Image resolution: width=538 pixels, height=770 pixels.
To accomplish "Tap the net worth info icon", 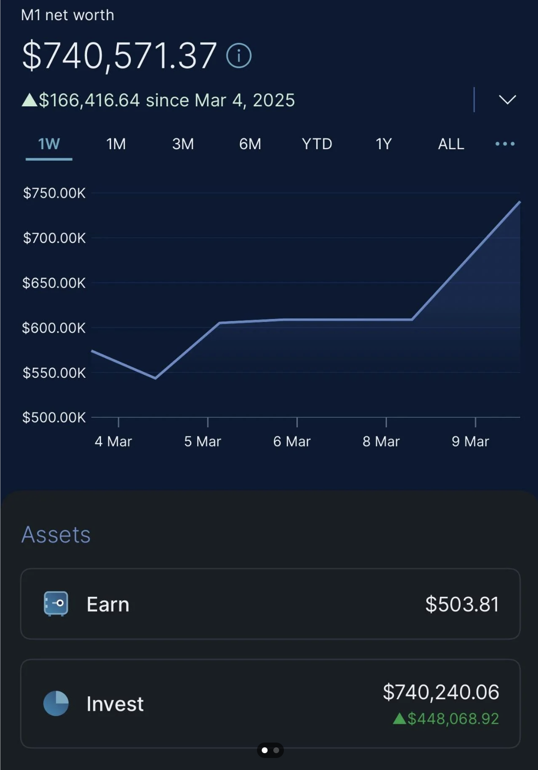I will [x=239, y=55].
